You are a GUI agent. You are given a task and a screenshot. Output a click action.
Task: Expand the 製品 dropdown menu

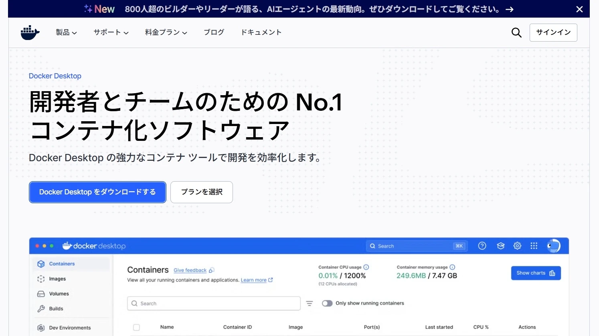(x=66, y=32)
